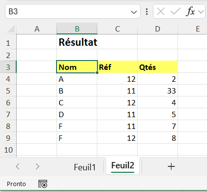This screenshot has width=207, height=192.
Task: Click the Pronto status bar text
Action: coord(16,184)
